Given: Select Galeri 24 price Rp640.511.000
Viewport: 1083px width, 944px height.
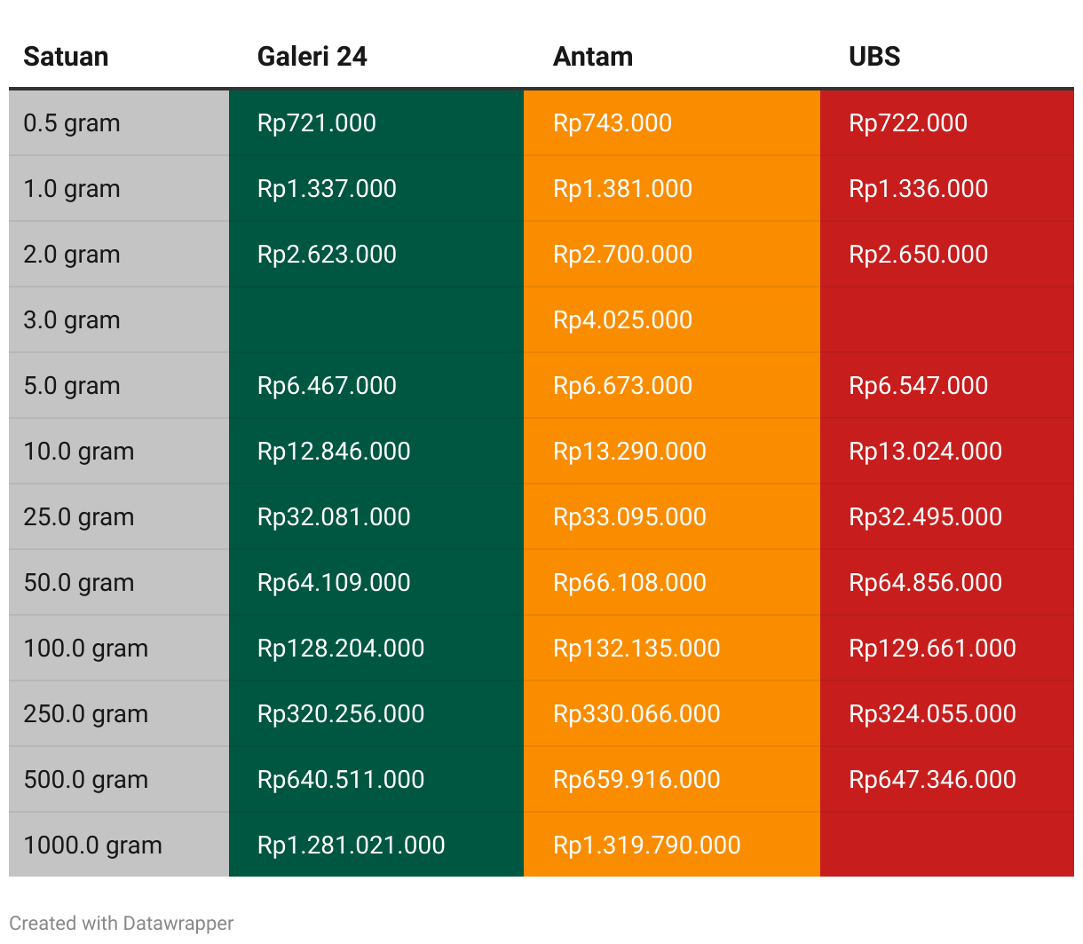Looking at the screenshot, I should [341, 779].
